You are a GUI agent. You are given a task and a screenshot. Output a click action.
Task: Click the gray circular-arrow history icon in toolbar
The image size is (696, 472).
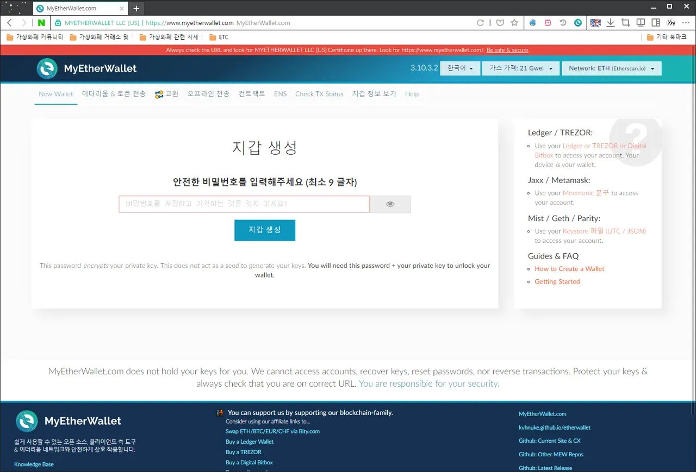pyautogui.click(x=563, y=23)
